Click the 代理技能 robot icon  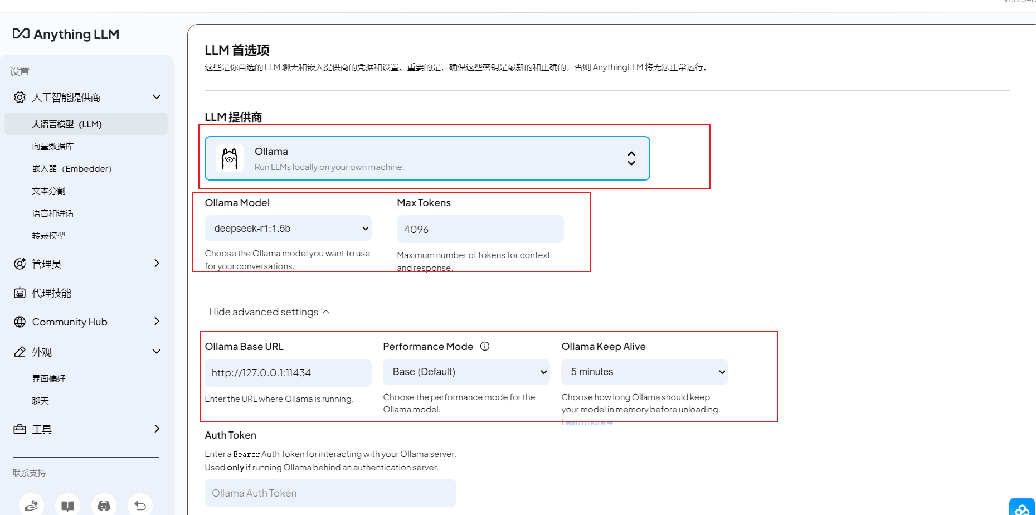pos(20,293)
